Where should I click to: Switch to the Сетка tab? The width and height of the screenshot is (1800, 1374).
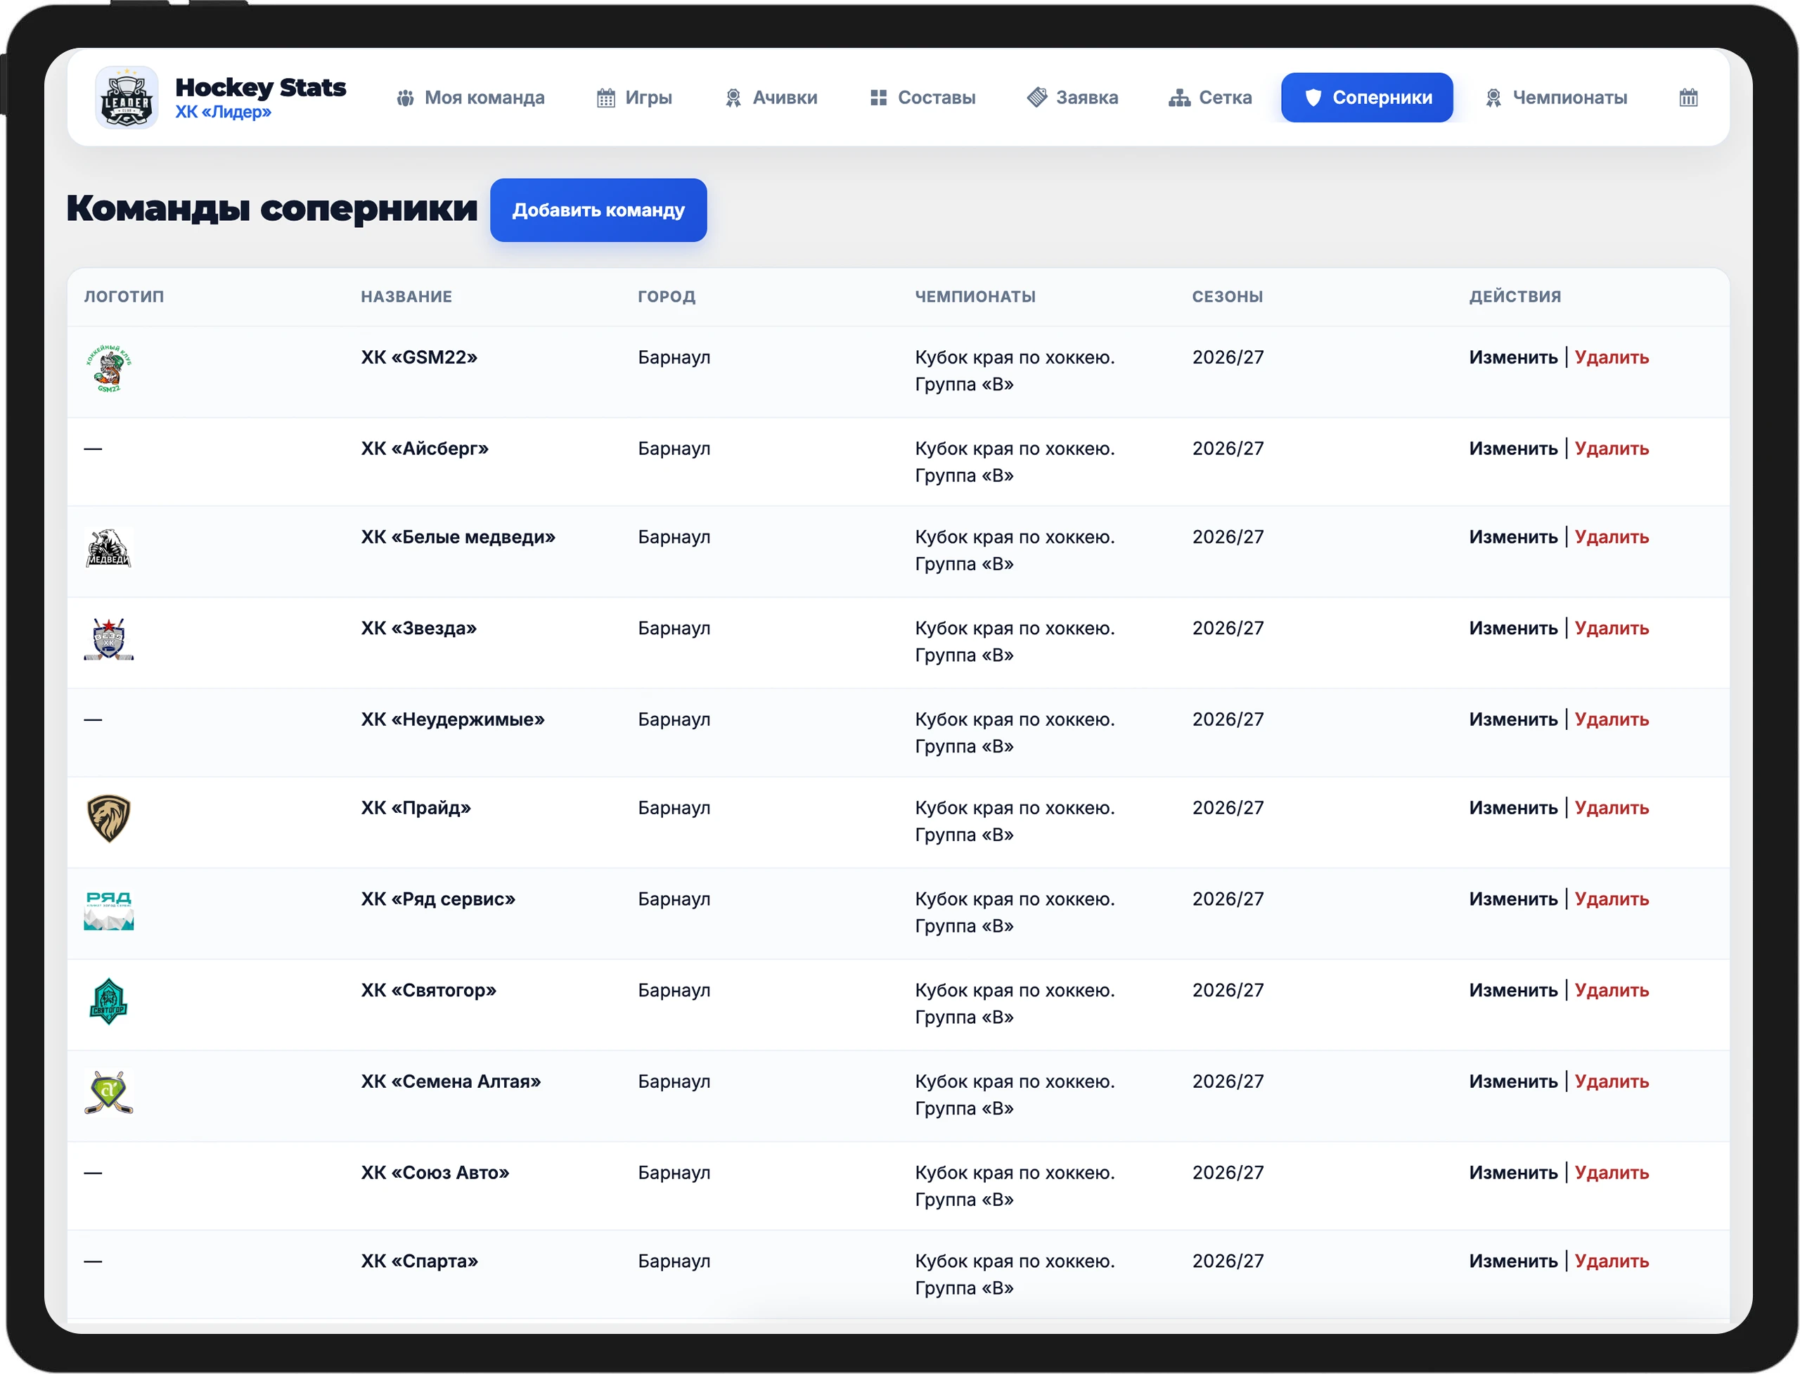(1210, 97)
